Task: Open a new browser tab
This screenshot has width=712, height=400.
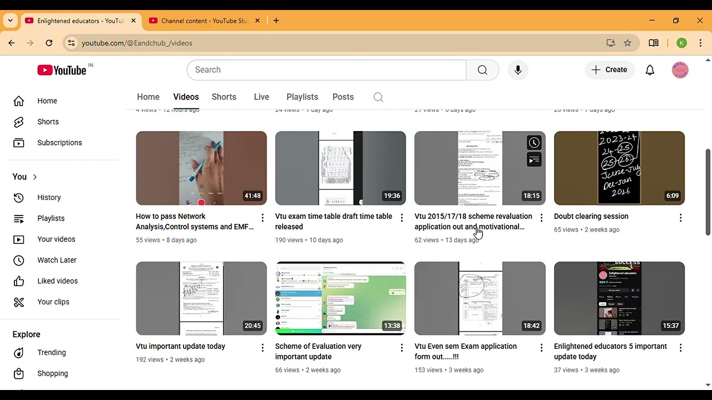Action: [x=276, y=21]
